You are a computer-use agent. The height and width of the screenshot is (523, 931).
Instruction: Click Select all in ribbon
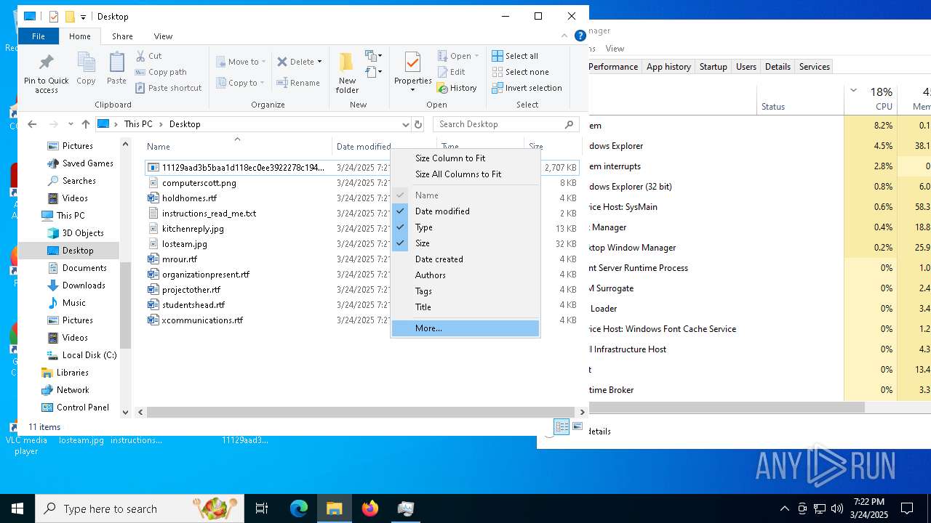point(515,56)
